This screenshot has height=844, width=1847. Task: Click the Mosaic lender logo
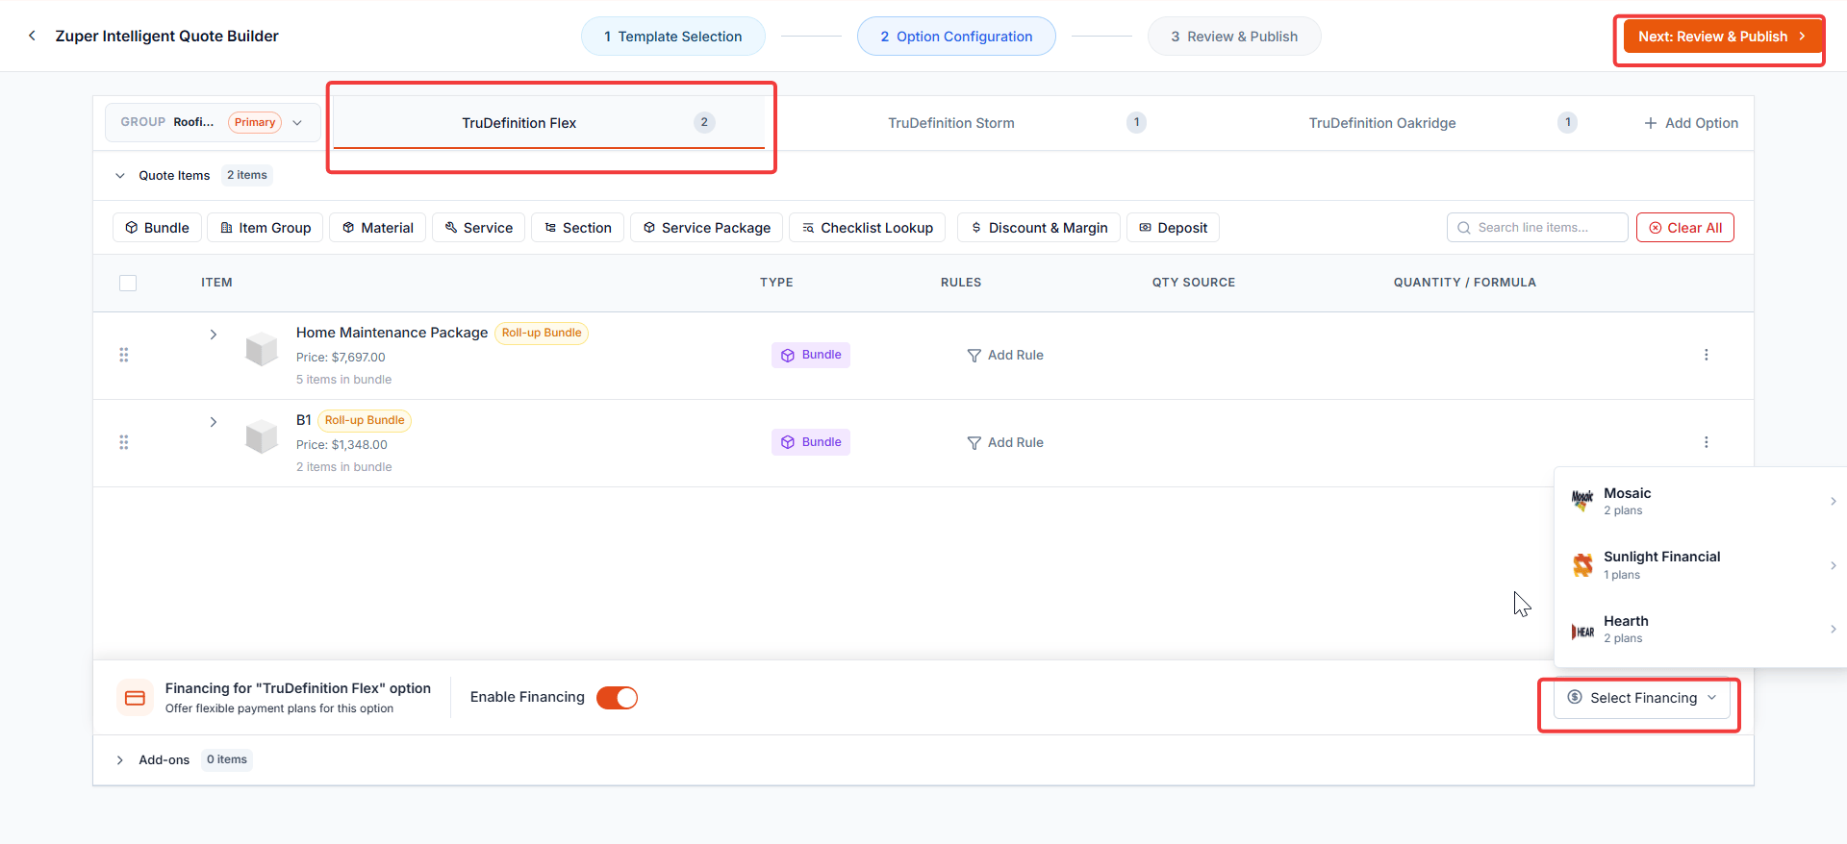(1582, 500)
